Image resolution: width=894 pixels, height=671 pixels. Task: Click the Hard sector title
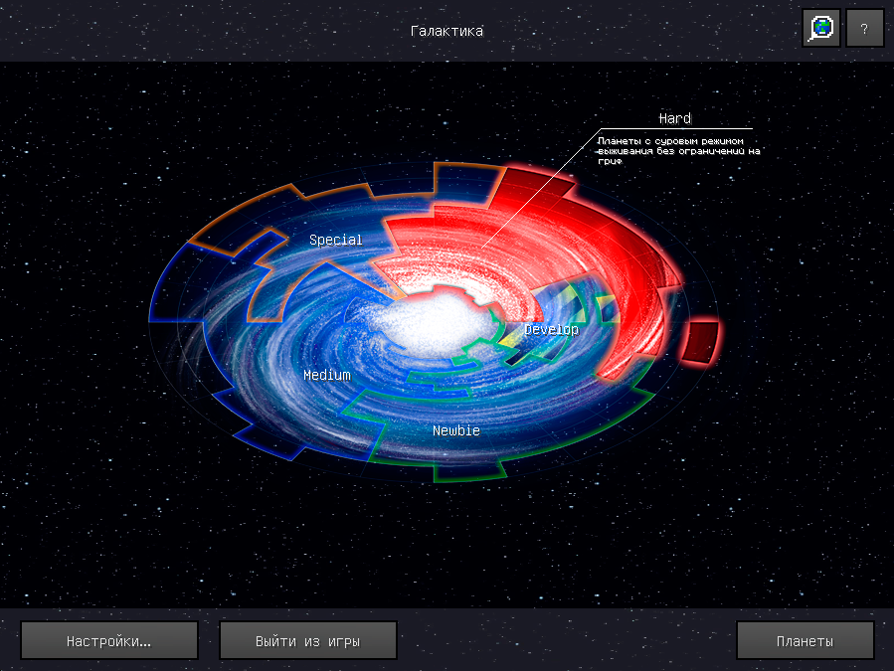click(x=675, y=118)
